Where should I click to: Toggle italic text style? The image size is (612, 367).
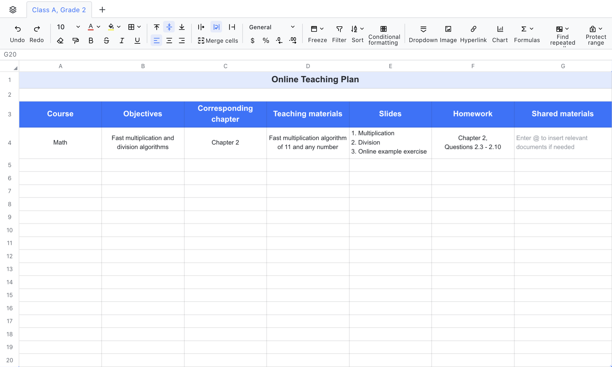[x=122, y=40]
